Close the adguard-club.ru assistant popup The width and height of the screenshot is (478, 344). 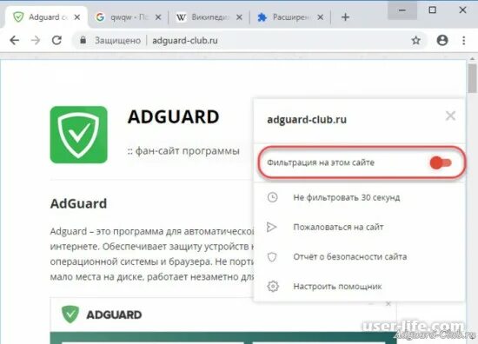click(450, 116)
